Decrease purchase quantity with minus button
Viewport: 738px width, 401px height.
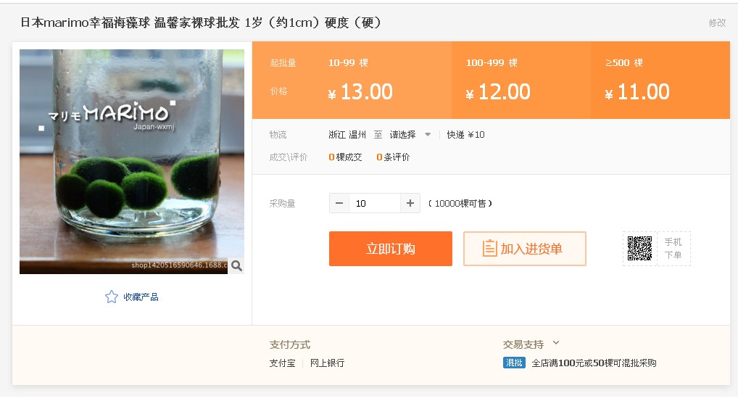click(339, 203)
